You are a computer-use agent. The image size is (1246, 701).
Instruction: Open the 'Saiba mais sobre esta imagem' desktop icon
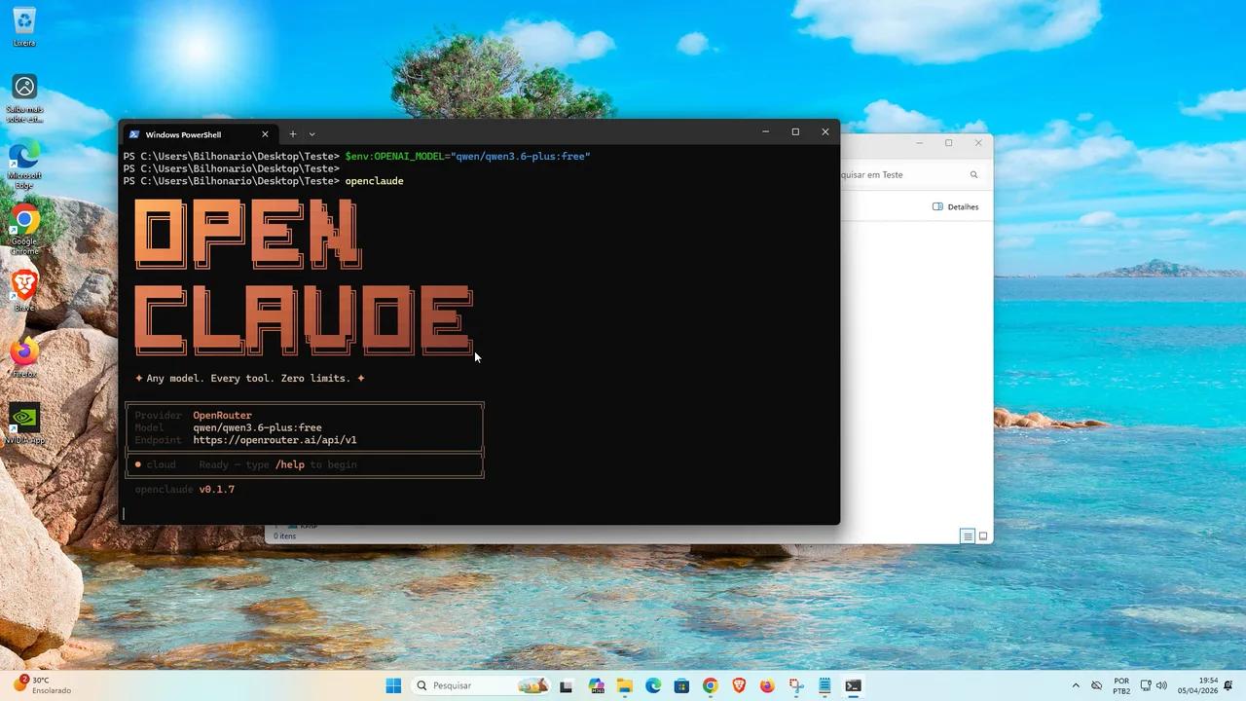24,98
